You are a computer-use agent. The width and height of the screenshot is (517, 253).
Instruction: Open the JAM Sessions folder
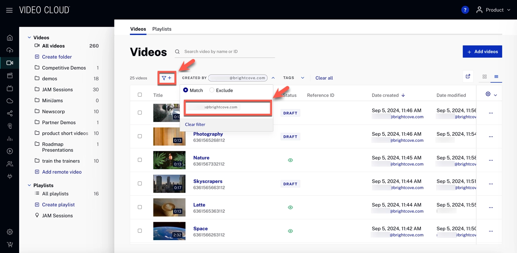pos(57,90)
